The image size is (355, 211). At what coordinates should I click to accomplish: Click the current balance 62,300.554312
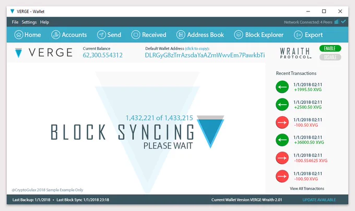point(102,55)
